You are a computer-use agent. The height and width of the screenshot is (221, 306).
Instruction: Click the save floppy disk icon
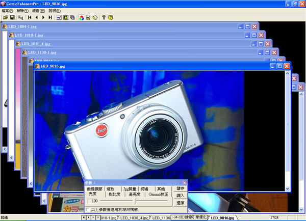(12, 17)
